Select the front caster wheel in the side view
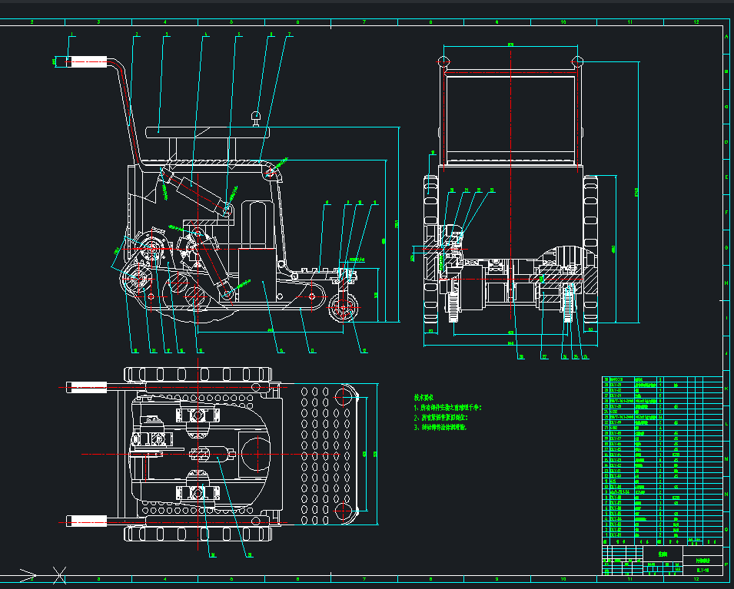This screenshot has width=734, height=589. click(x=343, y=308)
